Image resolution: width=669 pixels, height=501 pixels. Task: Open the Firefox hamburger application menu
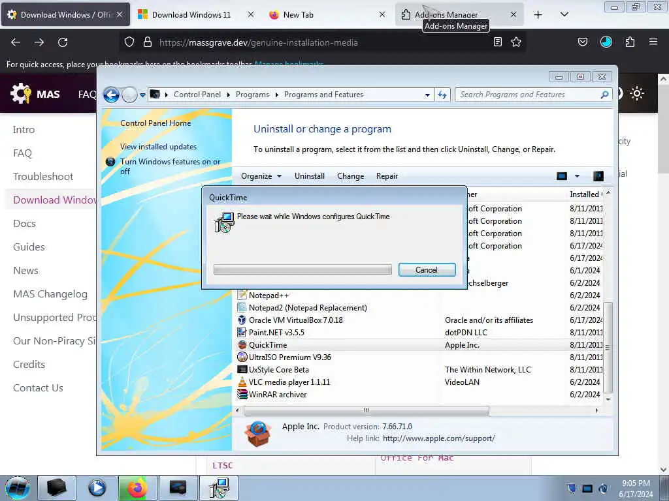tap(653, 42)
